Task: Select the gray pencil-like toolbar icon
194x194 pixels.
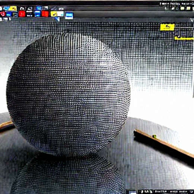Action: 54,8
